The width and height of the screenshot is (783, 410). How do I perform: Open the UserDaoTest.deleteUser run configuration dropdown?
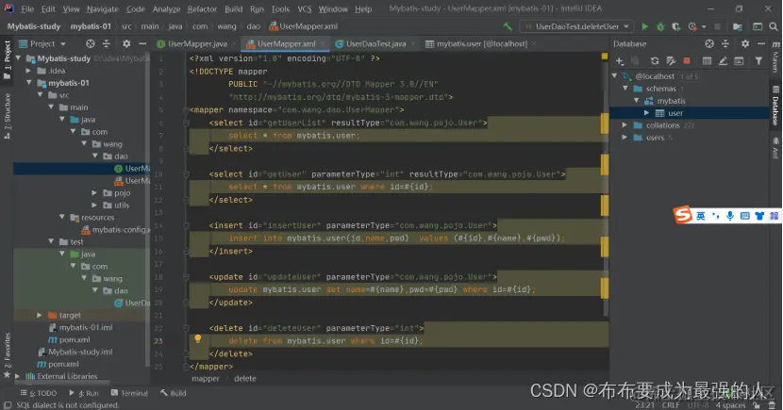point(576,26)
